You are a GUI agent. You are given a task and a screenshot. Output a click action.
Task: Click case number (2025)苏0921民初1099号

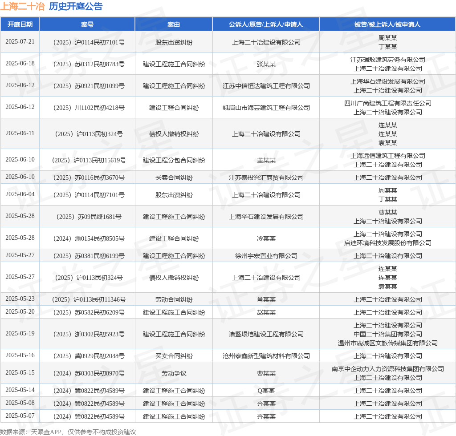[x=89, y=86]
